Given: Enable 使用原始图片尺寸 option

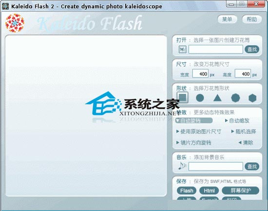Looking at the screenshot, I should pyautogui.click(x=199, y=132).
